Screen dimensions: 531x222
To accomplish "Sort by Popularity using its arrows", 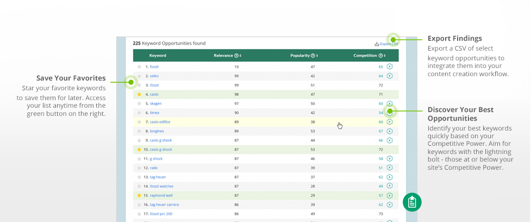I will [317, 55].
